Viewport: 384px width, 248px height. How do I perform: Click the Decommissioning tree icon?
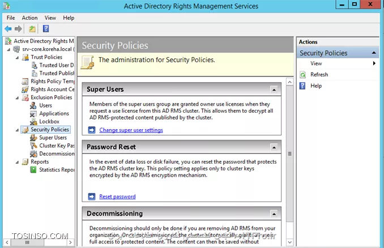(33, 154)
